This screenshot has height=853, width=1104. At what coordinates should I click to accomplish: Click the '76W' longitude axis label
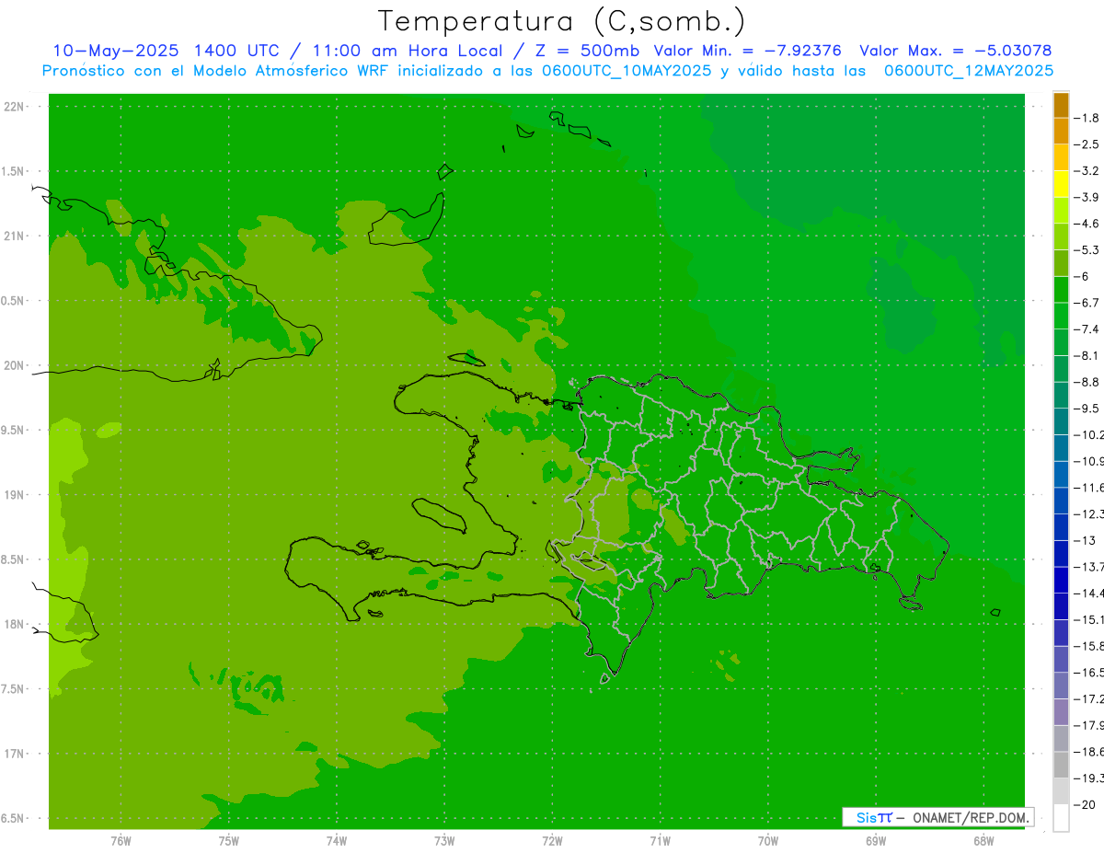point(121,840)
